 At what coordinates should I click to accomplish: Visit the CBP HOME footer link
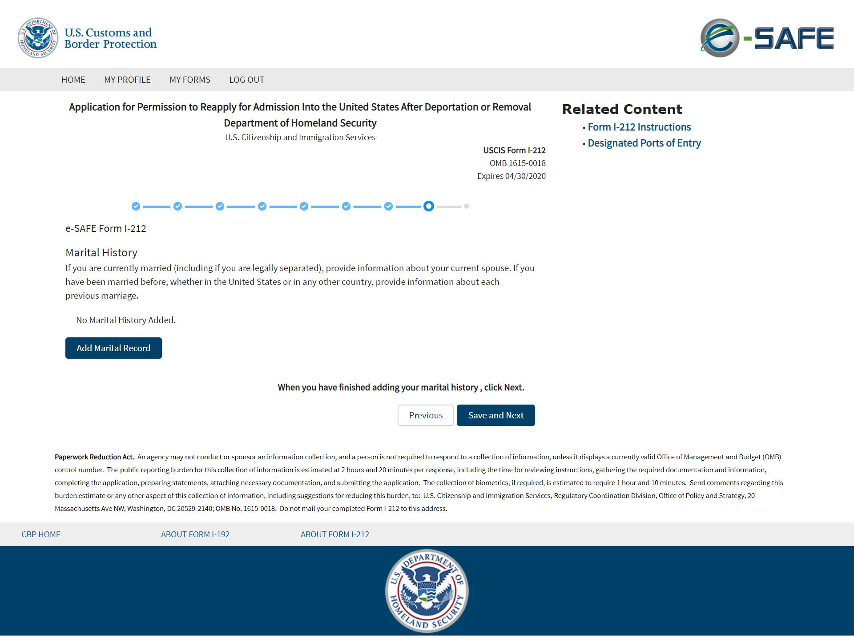41,534
